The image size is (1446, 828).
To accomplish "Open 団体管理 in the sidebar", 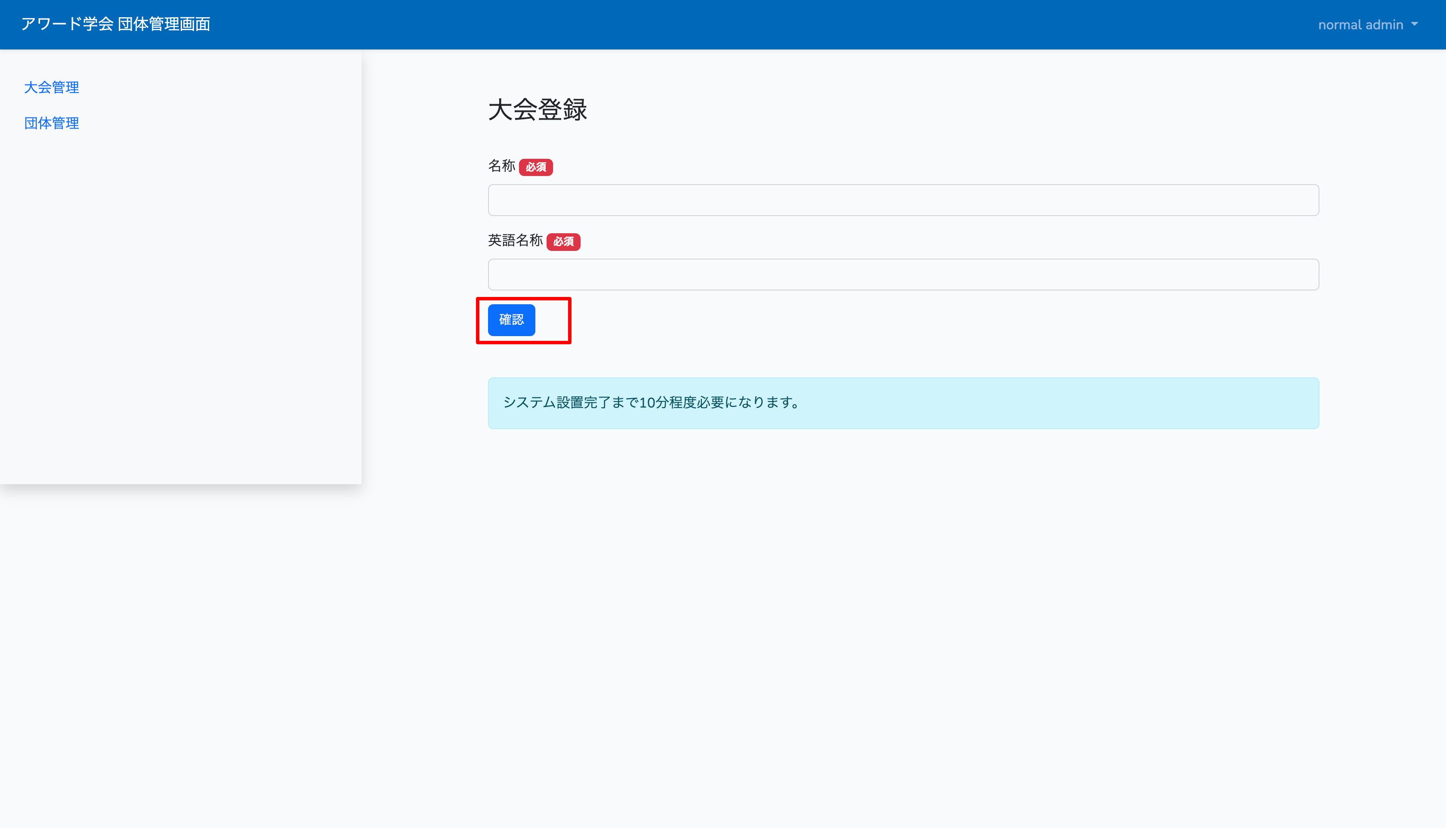I will tap(51, 123).
